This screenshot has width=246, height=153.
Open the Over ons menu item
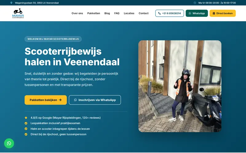77,13
